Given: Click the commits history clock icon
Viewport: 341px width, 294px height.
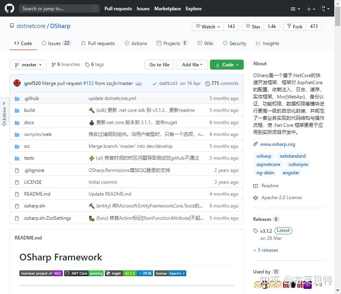Looking at the screenshot, I should (208, 83).
